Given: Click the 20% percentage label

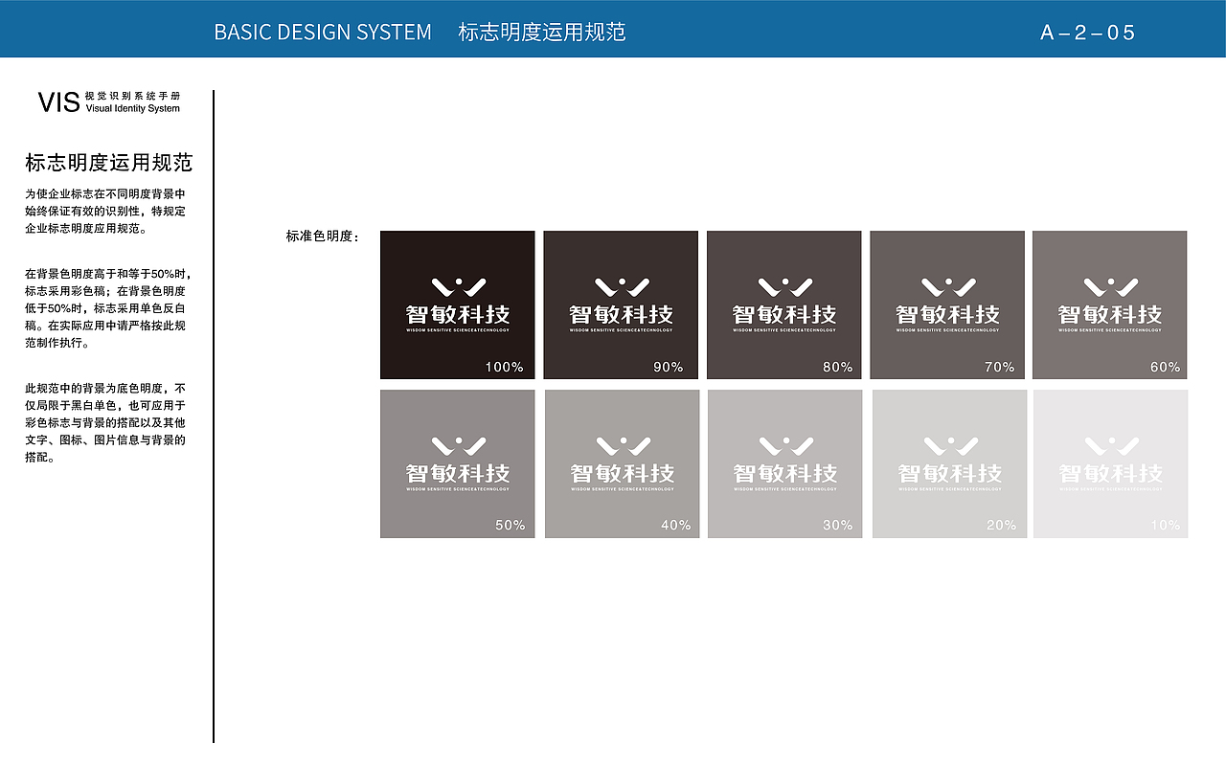Looking at the screenshot, I should [x=1001, y=525].
